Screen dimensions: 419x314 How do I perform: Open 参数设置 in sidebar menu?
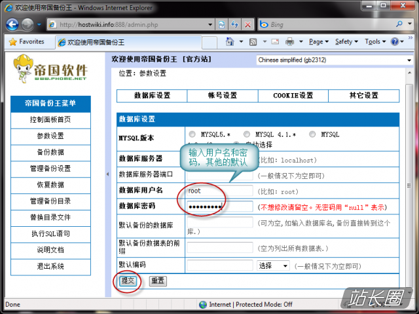50,136
